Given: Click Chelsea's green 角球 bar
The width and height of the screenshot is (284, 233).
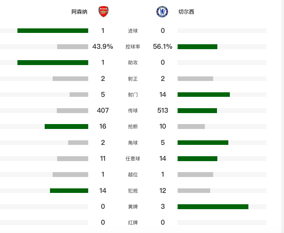Looking at the screenshot, I should [x=203, y=143].
